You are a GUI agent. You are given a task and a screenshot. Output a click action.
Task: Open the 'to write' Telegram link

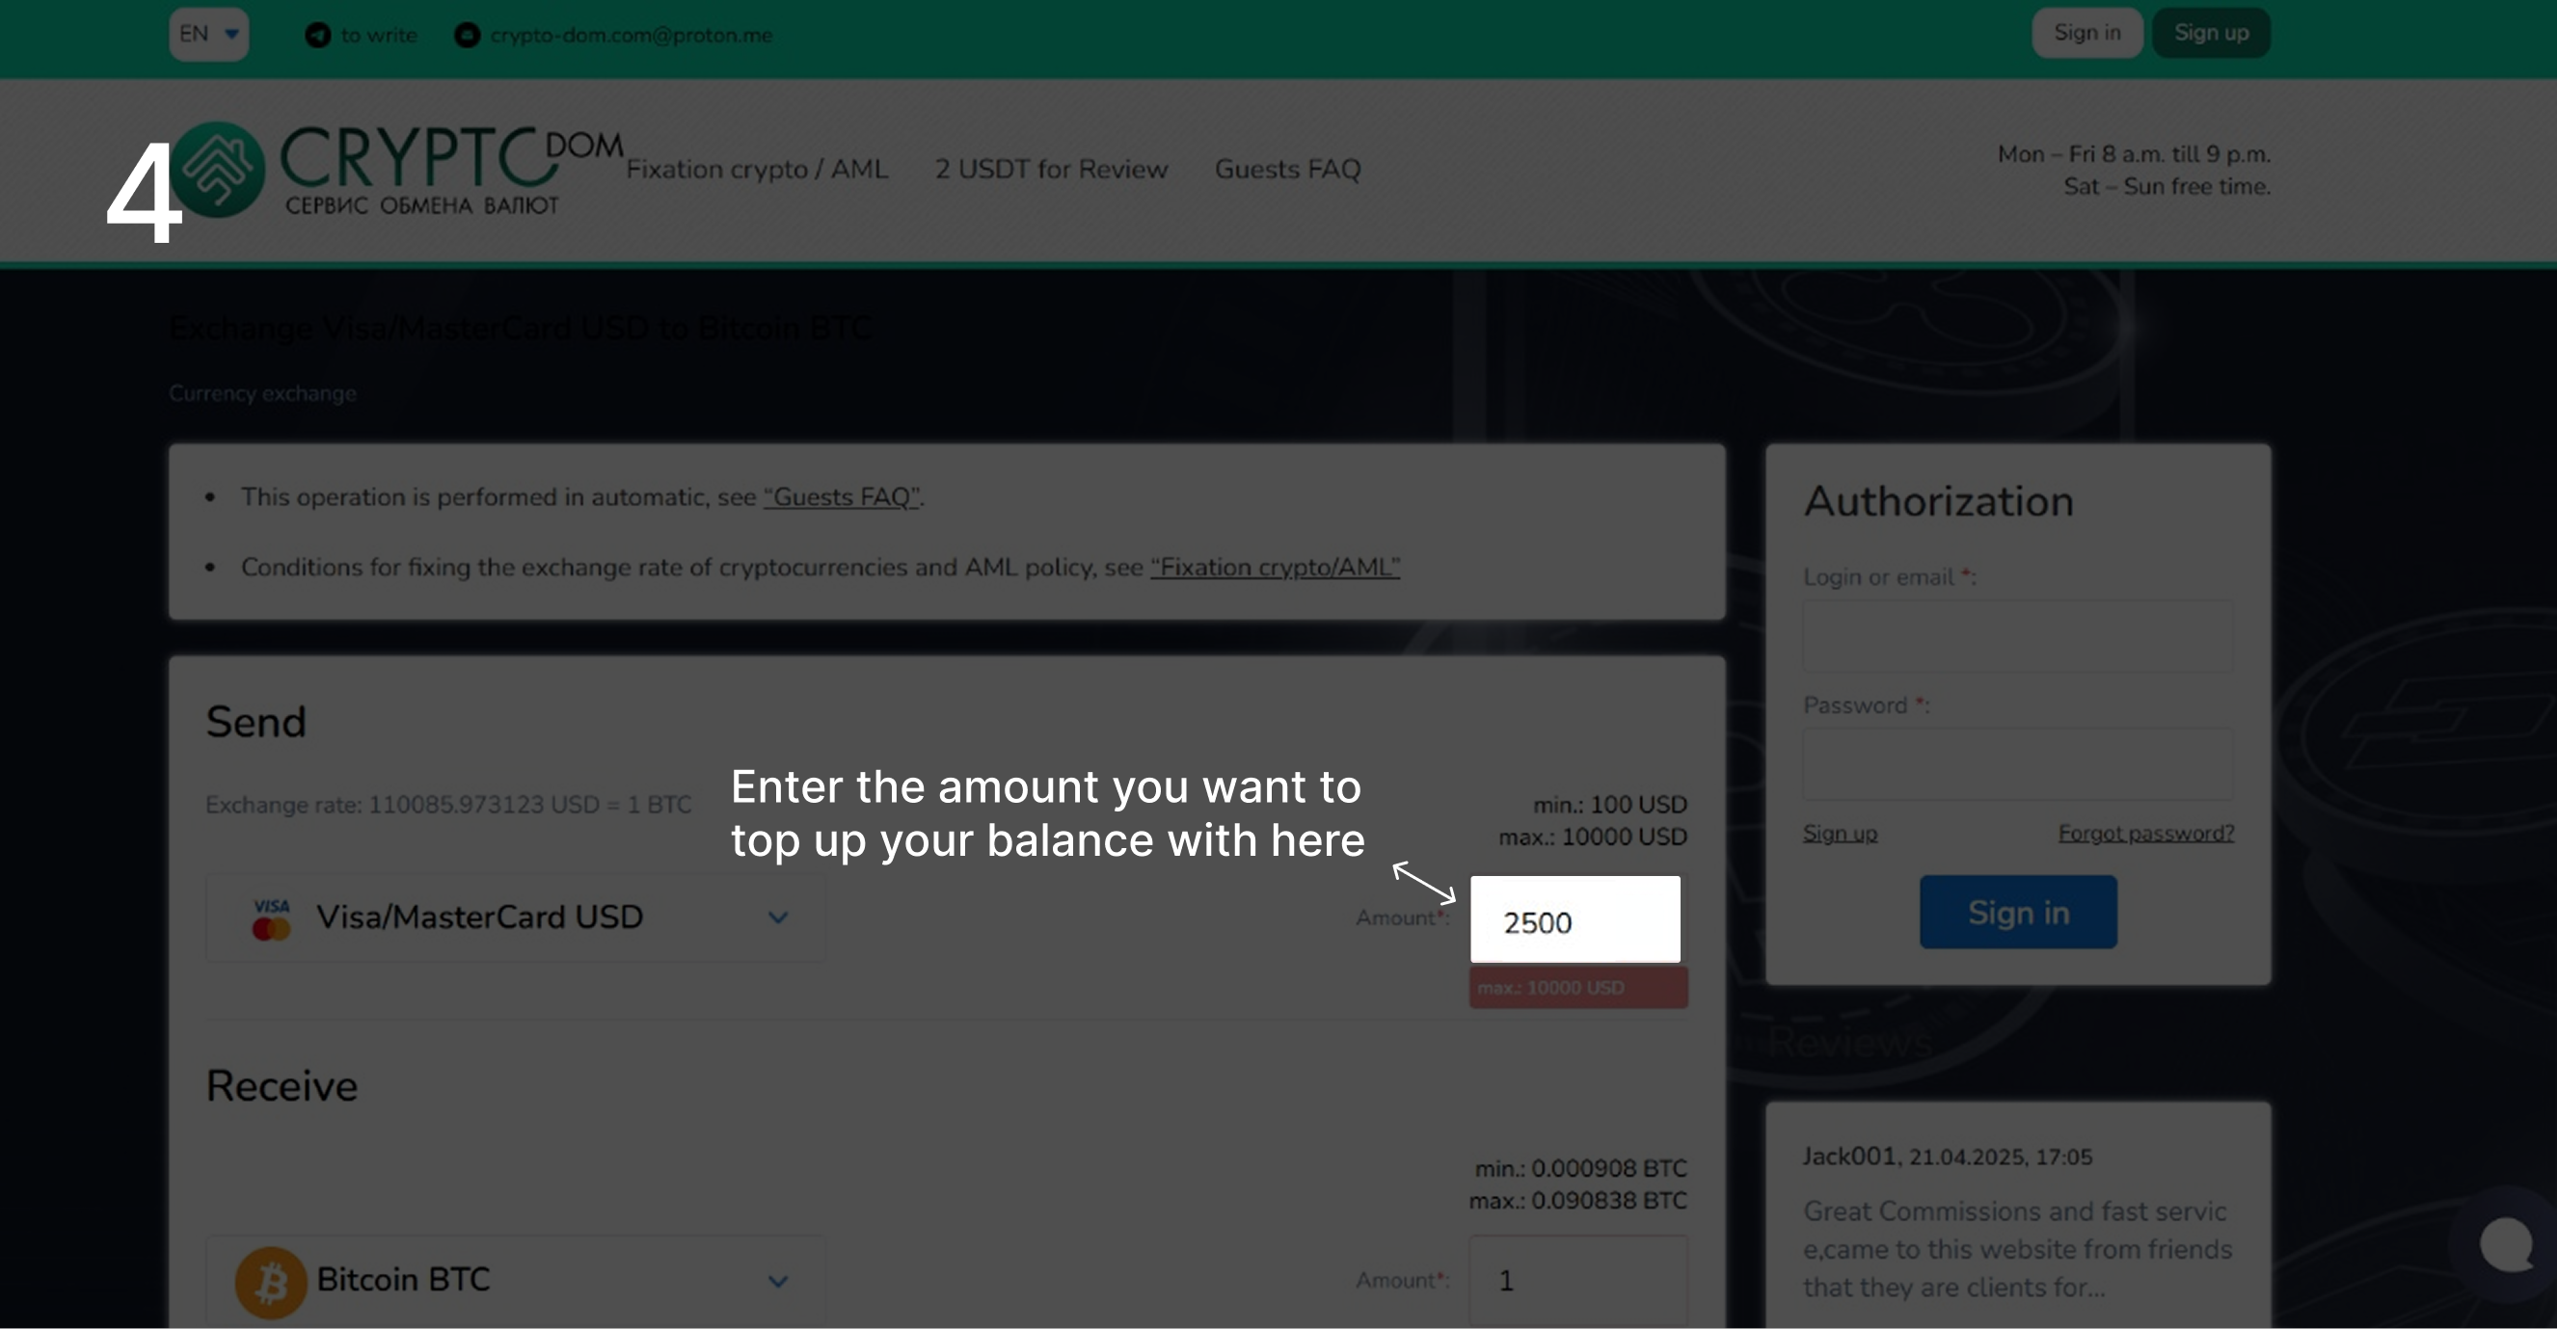click(x=379, y=35)
